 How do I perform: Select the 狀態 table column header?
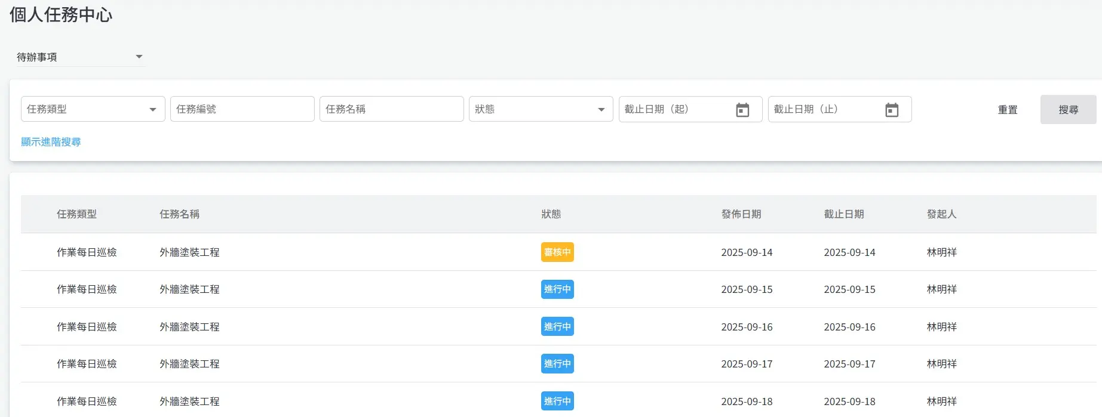551,214
